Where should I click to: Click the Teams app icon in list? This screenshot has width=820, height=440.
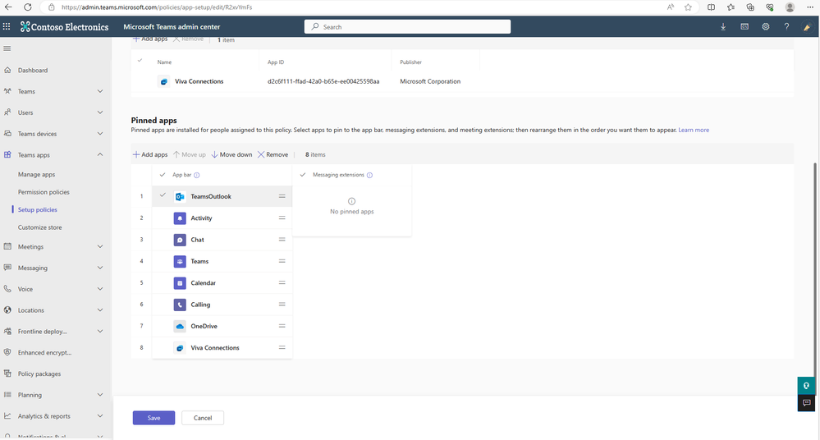pos(180,261)
